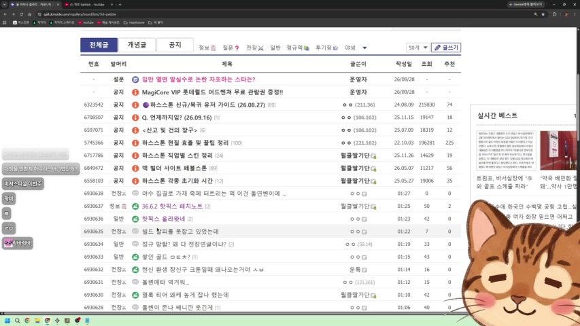
Task: Click the 트럼프 news thumbnail in 실시간 베스트
Action: click(x=506, y=150)
